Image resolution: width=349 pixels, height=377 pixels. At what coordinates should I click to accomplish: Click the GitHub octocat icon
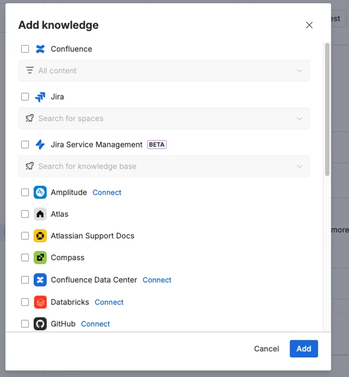(40, 324)
